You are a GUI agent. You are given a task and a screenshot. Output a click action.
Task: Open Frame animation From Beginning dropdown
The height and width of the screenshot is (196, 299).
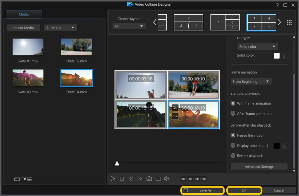click(251, 82)
